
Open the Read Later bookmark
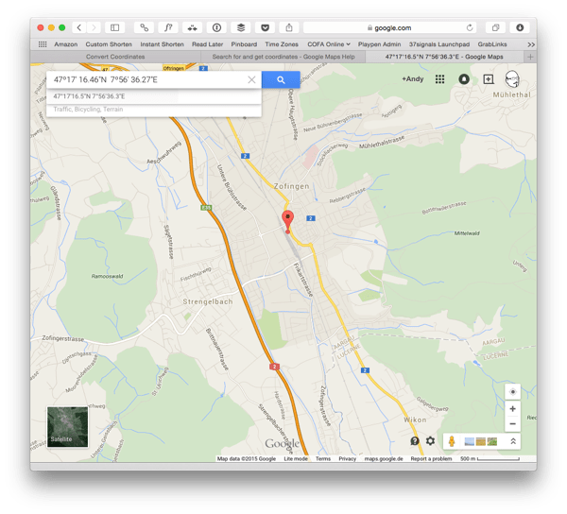pos(207,44)
